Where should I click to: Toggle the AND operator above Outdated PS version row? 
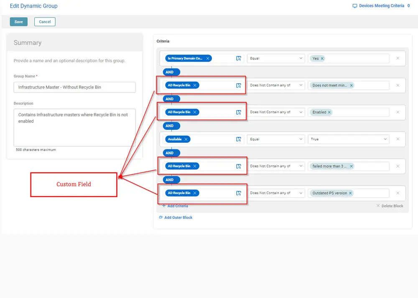click(x=171, y=180)
